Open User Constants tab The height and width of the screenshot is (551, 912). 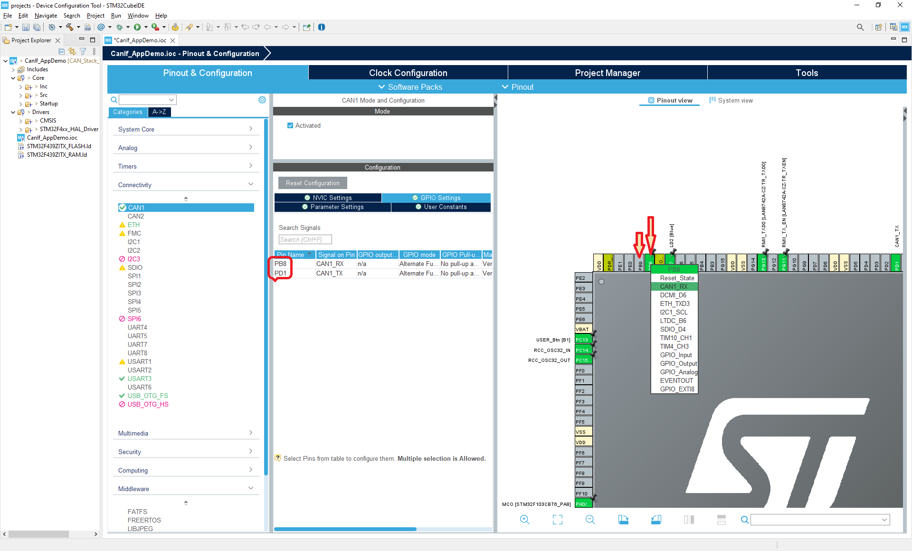pyautogui.click(x=441, y=207)
